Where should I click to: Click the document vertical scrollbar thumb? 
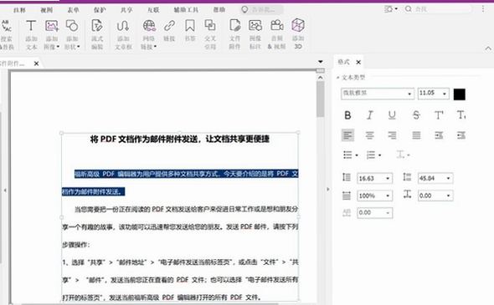coord(321,99)
